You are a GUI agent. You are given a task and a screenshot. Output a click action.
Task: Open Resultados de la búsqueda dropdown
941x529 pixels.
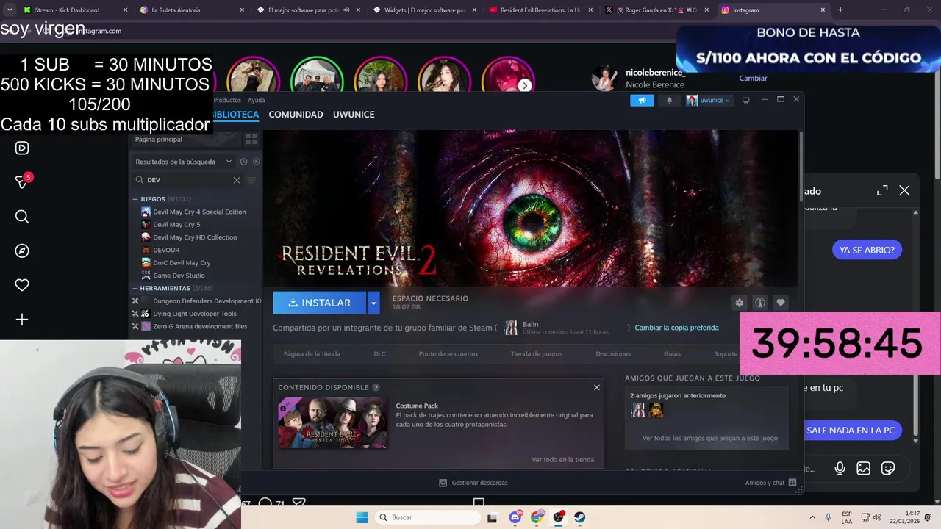click(x=183, y=162)
